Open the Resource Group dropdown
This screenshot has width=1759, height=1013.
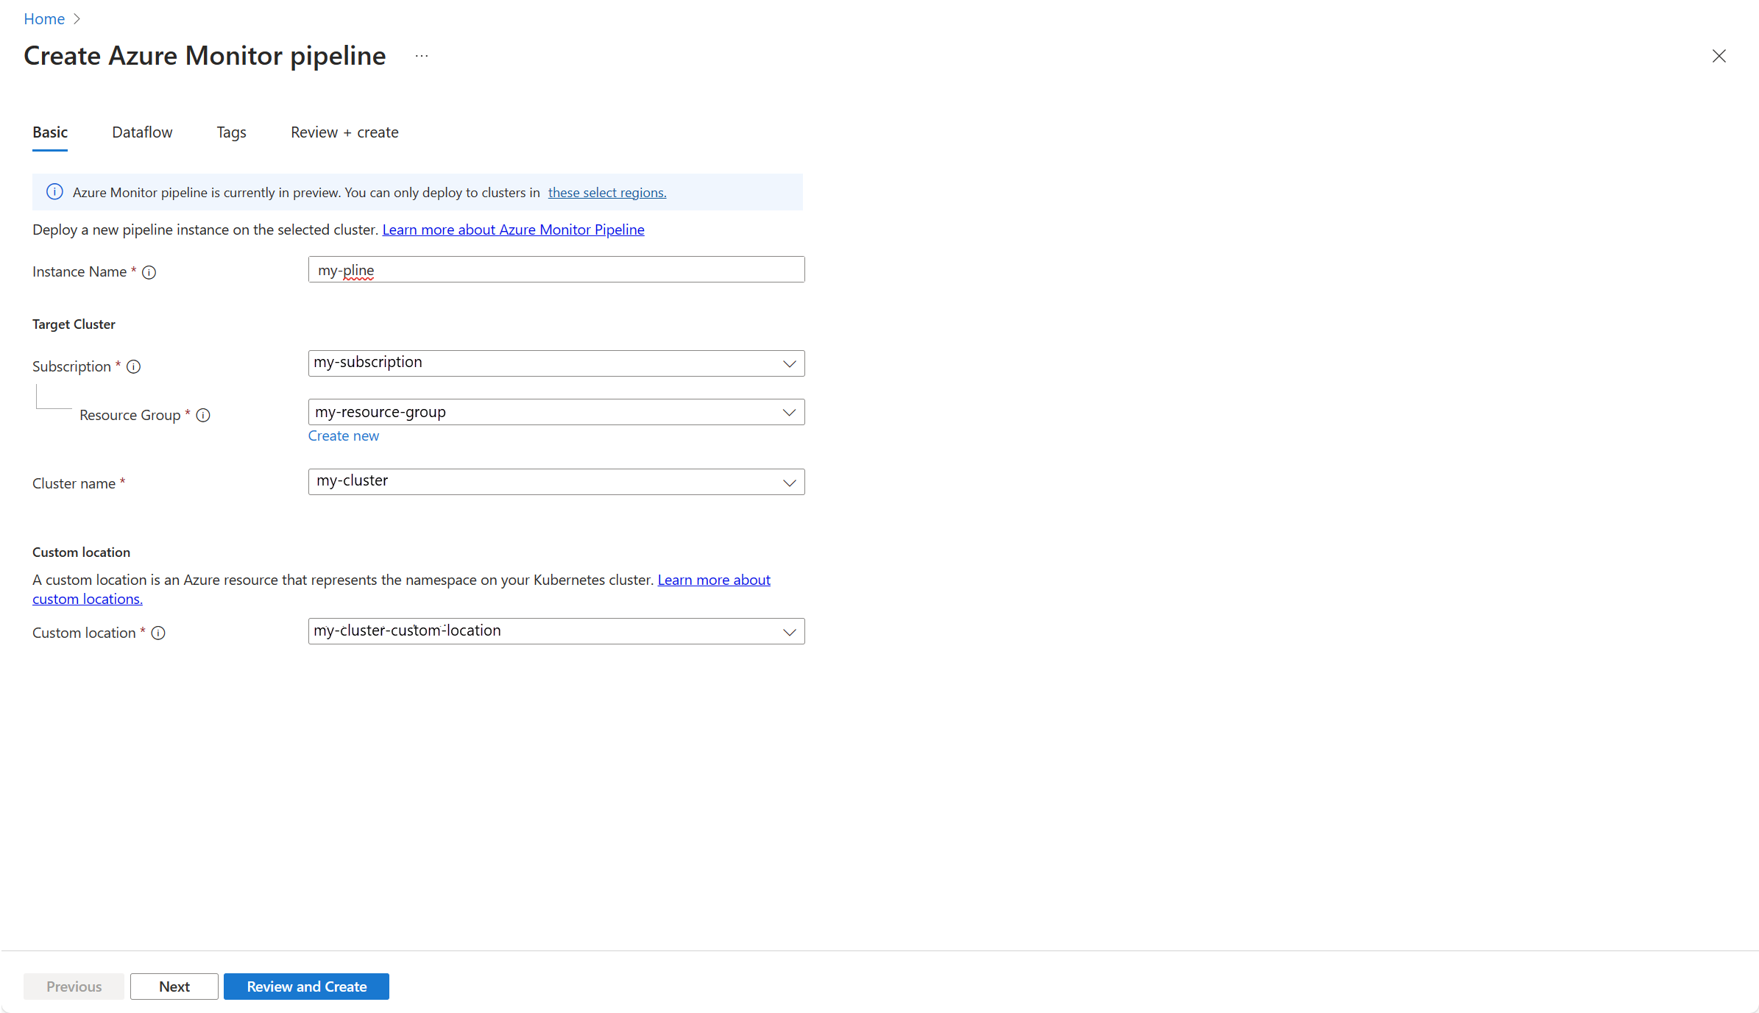789,412
